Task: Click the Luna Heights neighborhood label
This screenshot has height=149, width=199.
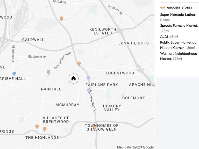Action: (x=133, y=43)
